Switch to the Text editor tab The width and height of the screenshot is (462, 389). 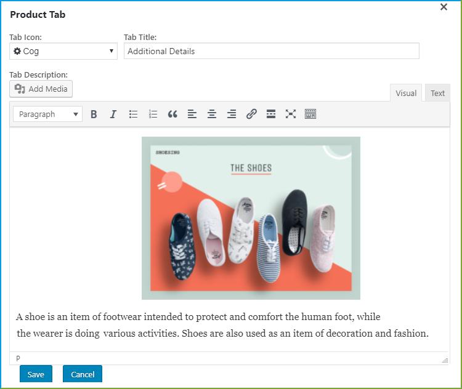click(437, 93)
